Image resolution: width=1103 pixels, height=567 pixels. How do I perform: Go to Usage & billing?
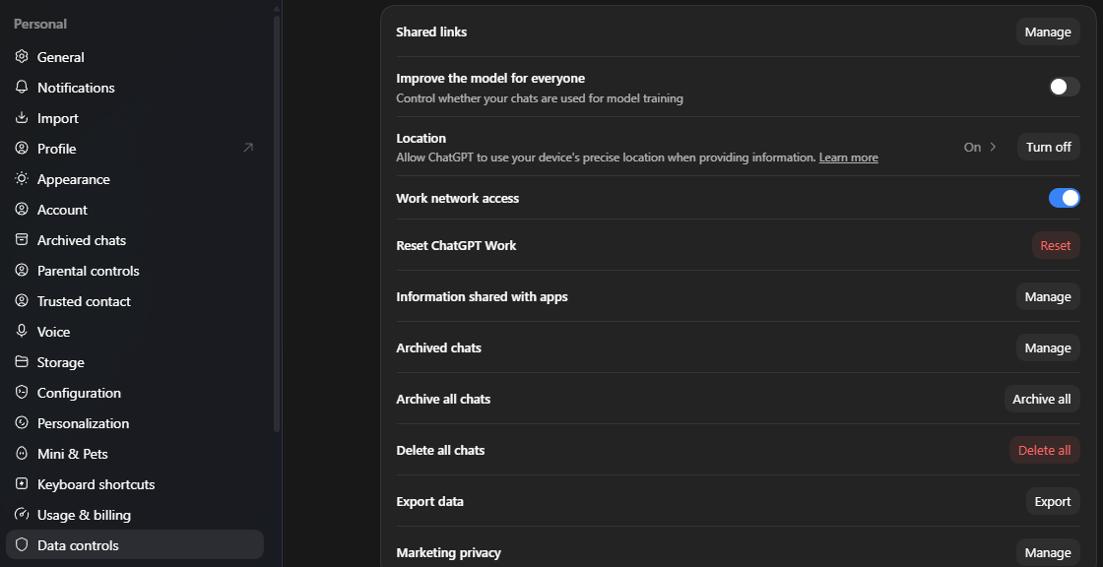coord(134,514)
